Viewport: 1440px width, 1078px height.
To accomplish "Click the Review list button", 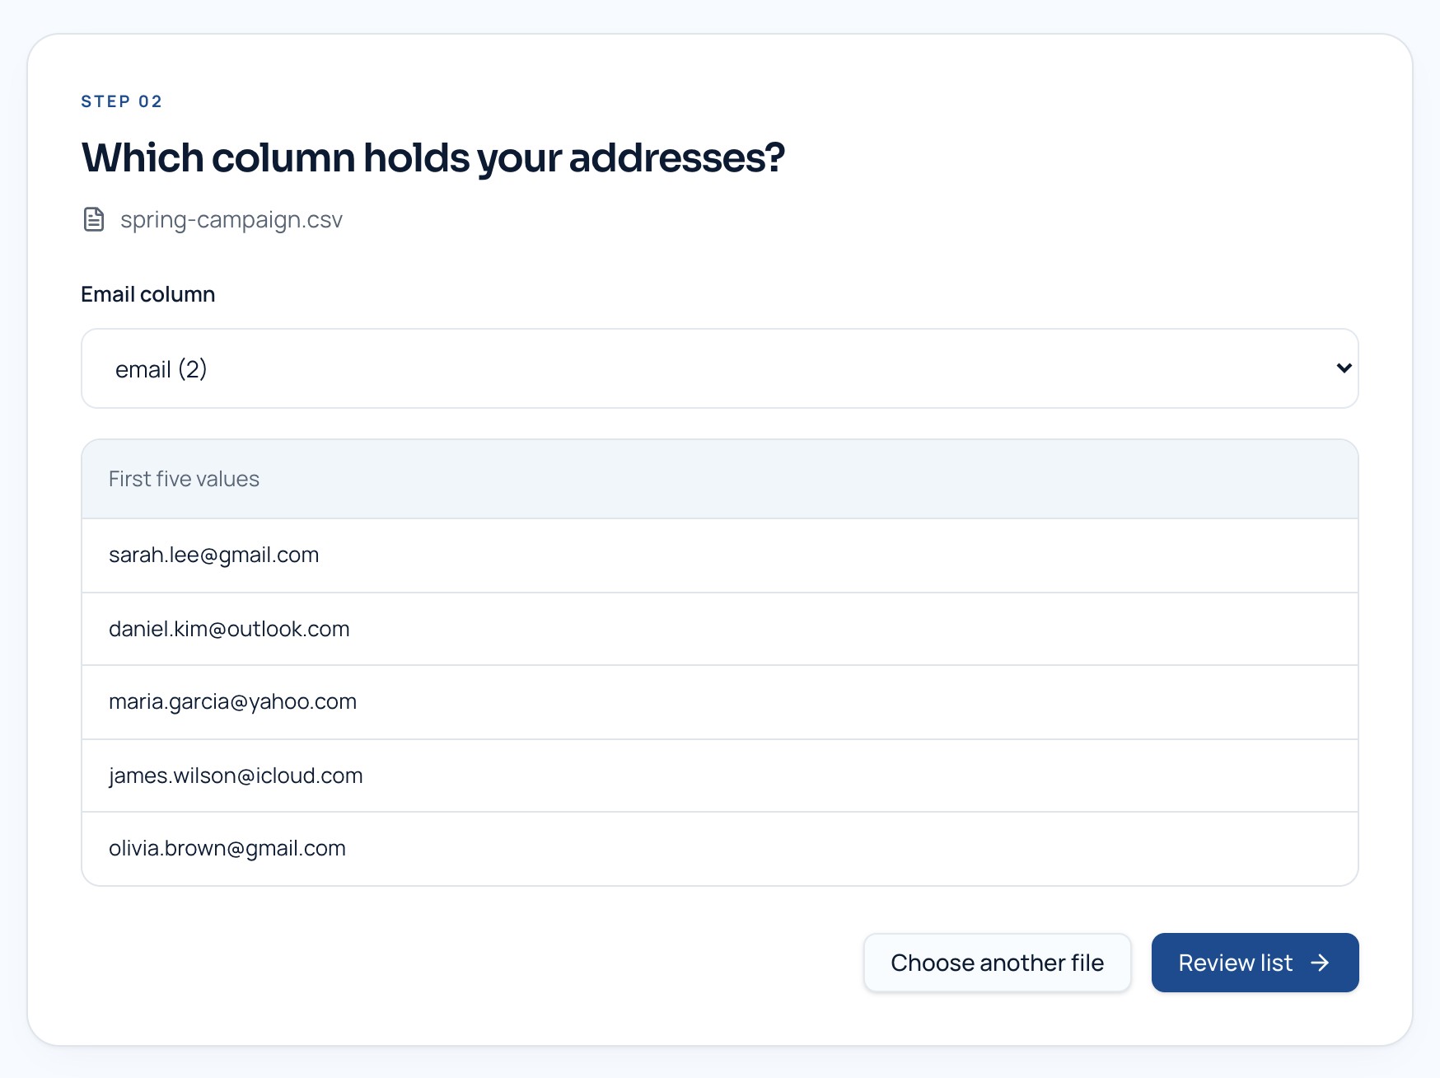I will (1255, 963).
